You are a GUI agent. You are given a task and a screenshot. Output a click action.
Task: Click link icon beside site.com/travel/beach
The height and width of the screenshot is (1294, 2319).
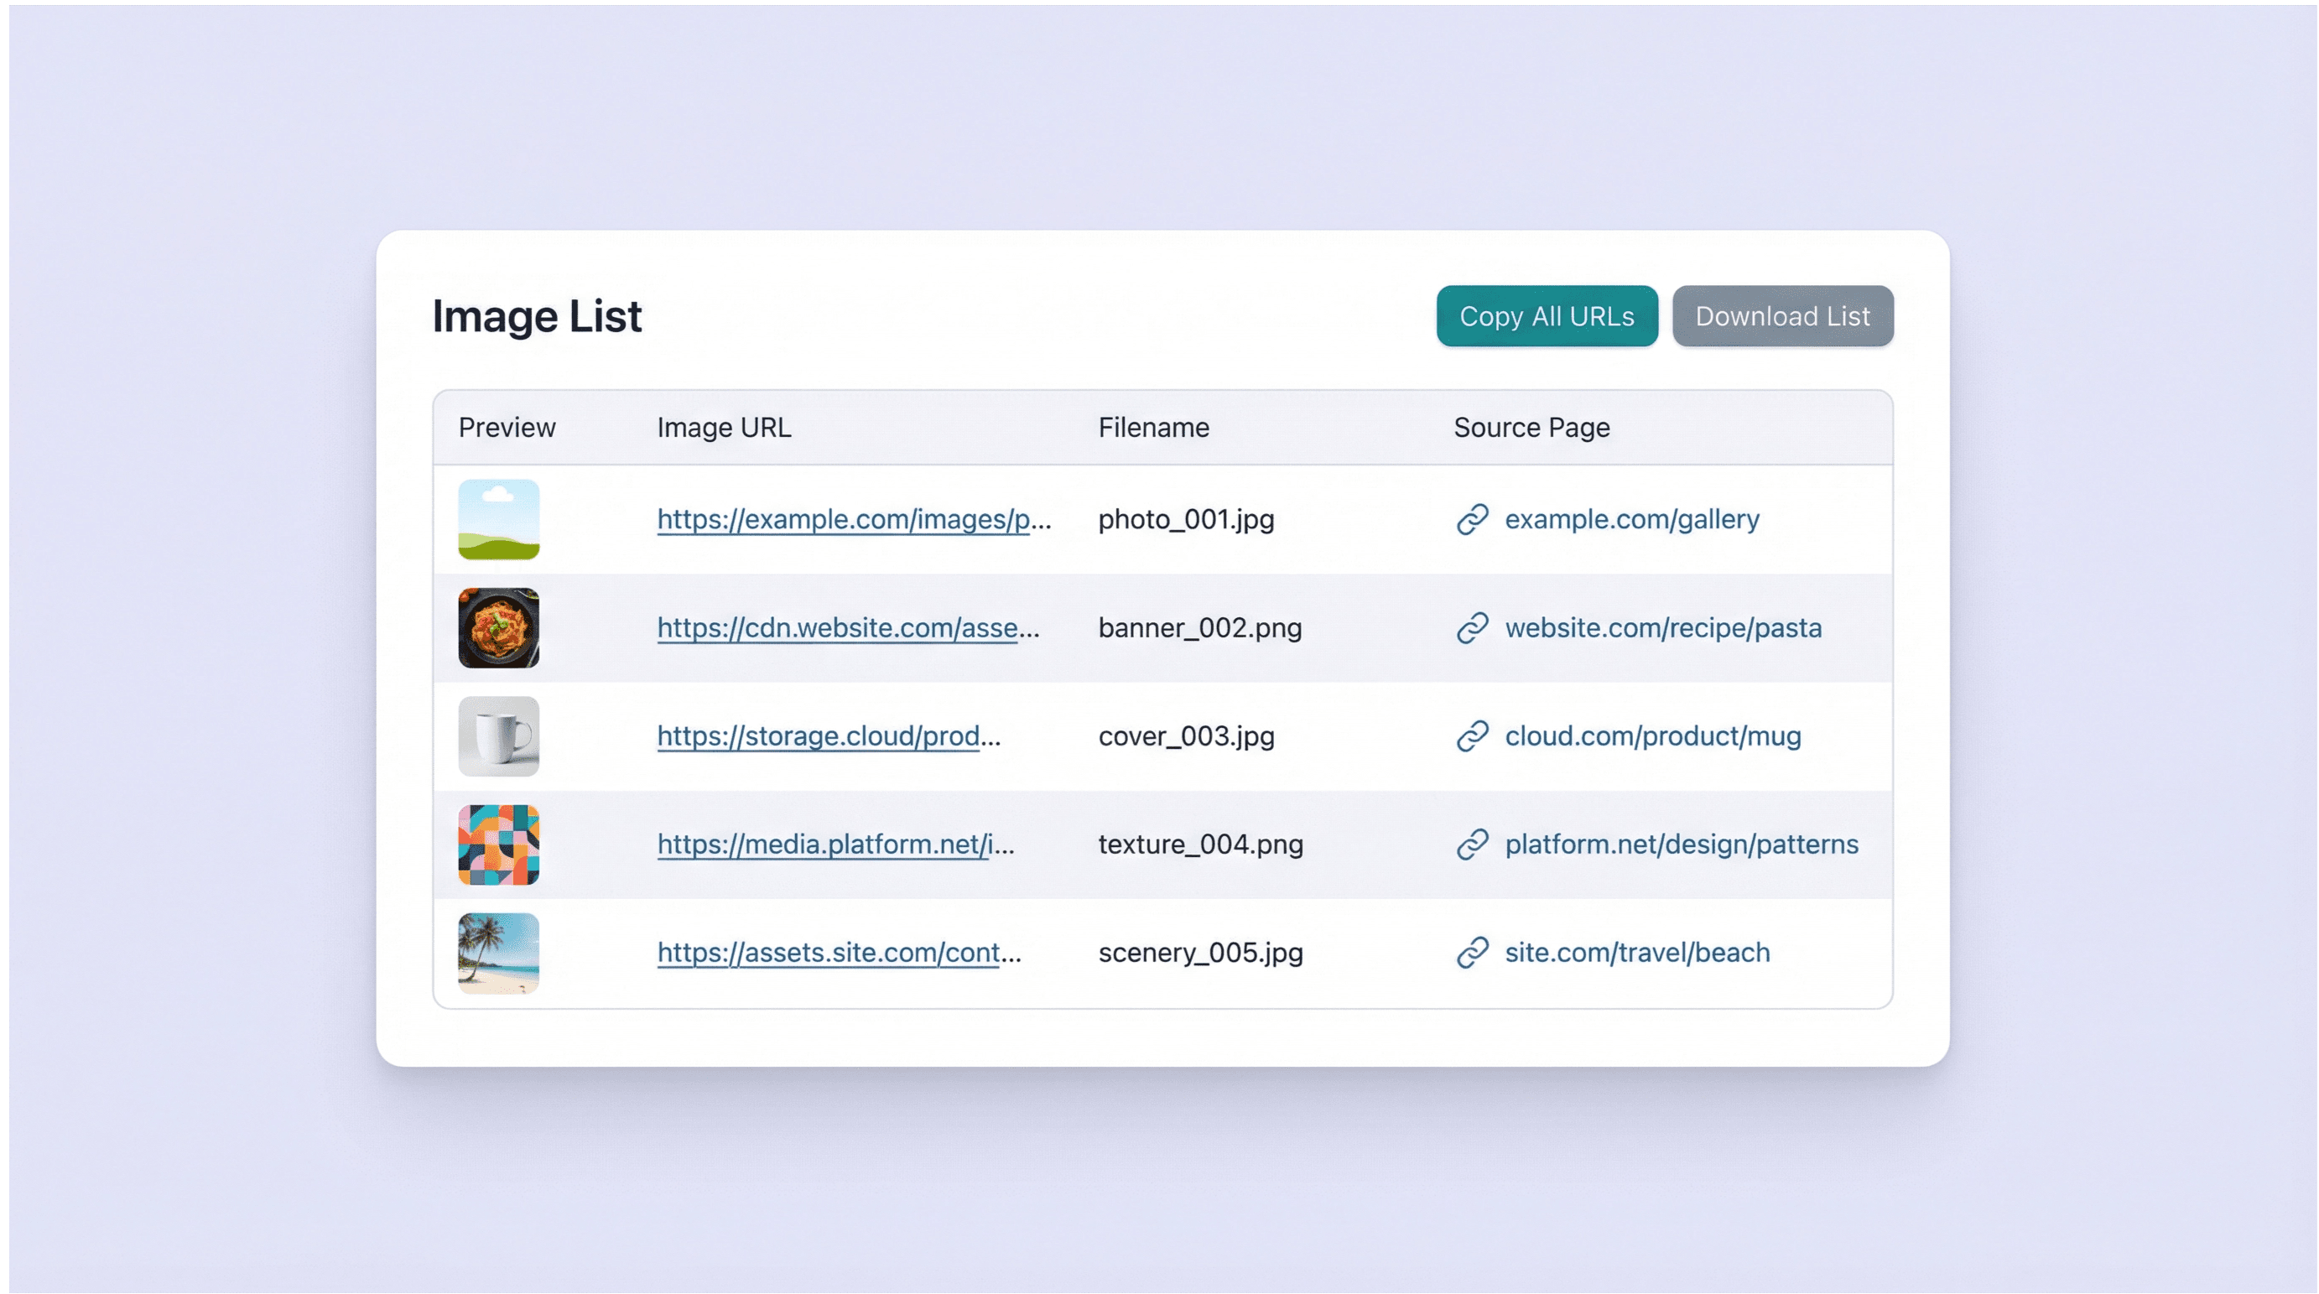click(x=1472, y=952)
